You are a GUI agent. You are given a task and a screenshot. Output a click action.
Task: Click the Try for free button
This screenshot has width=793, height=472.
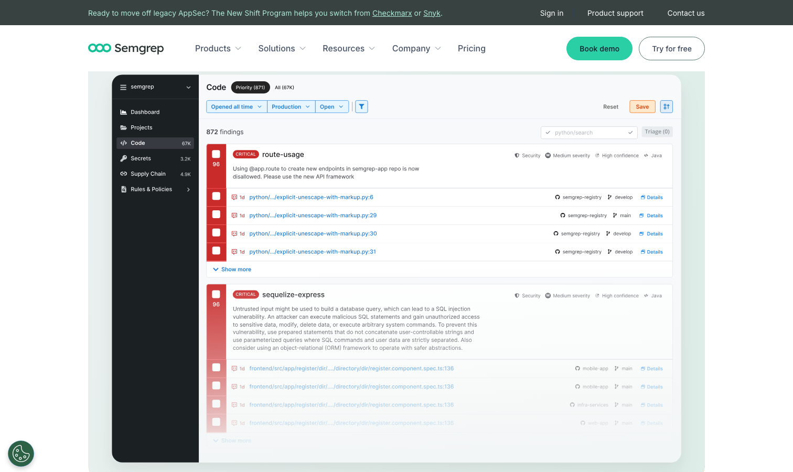[x=672, y=49]
